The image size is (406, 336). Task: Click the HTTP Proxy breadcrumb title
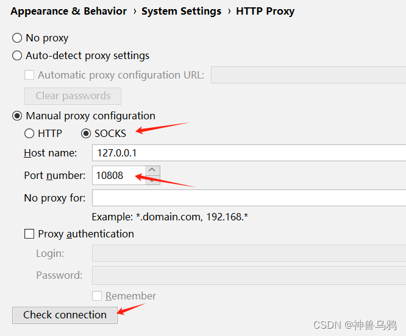click(265, 12)
